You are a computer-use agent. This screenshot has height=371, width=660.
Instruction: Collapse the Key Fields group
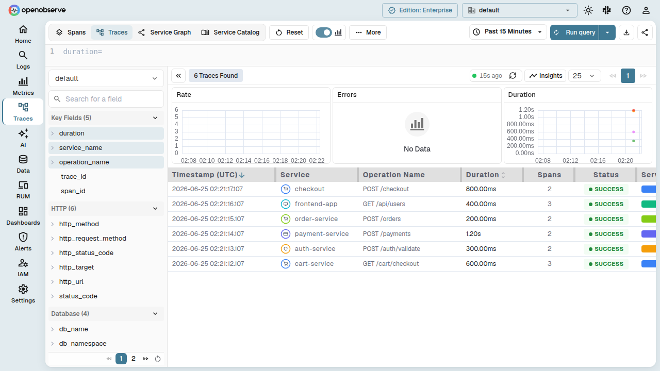click(x=106, y=118)
